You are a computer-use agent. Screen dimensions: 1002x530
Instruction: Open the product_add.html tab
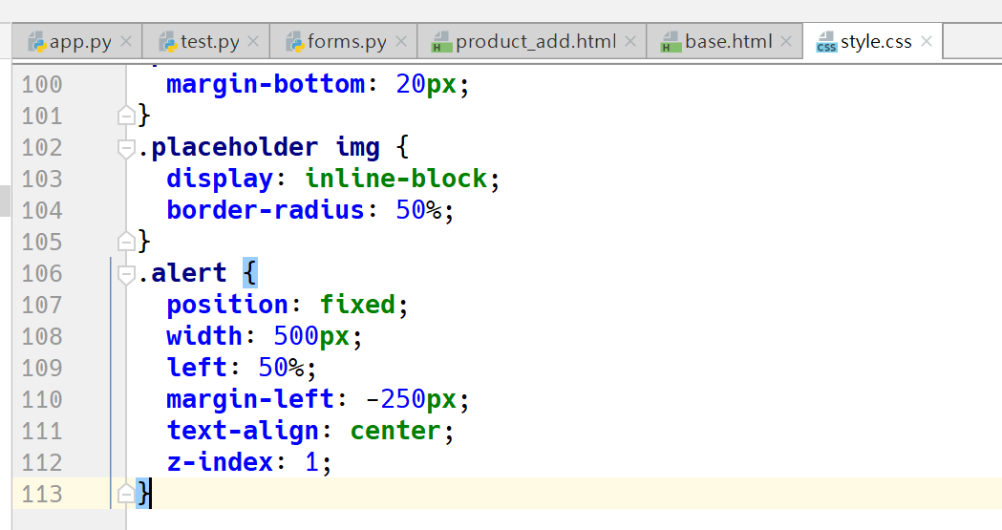[x=532, y=41]
